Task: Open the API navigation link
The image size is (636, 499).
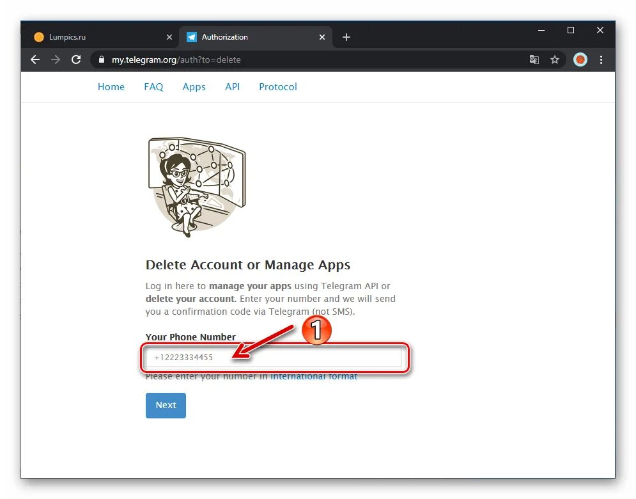Action: click(x=233, y=87)
